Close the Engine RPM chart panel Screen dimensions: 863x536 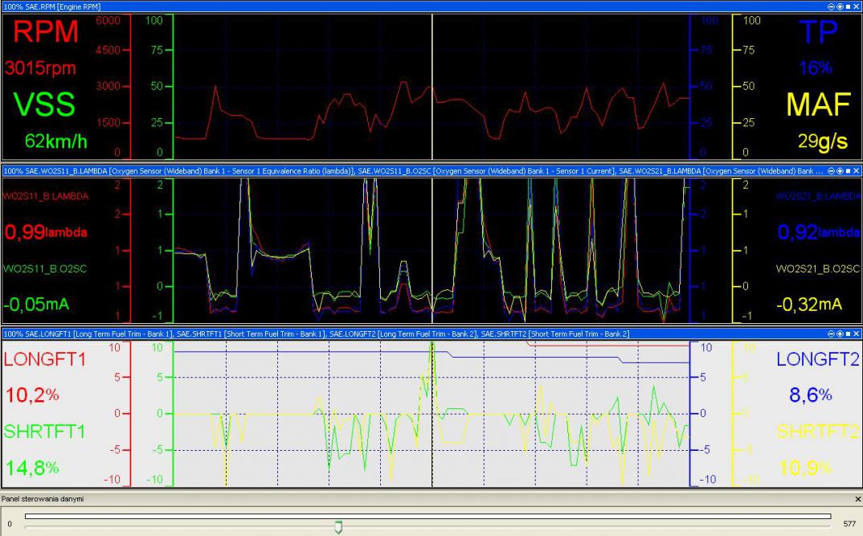point(857,6)
